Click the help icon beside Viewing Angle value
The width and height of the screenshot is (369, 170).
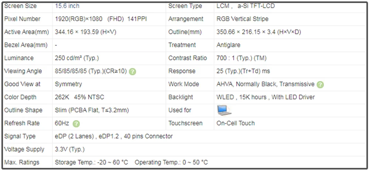132,72
